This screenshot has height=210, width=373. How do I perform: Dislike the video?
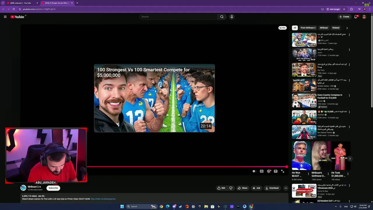coord(231,188)
